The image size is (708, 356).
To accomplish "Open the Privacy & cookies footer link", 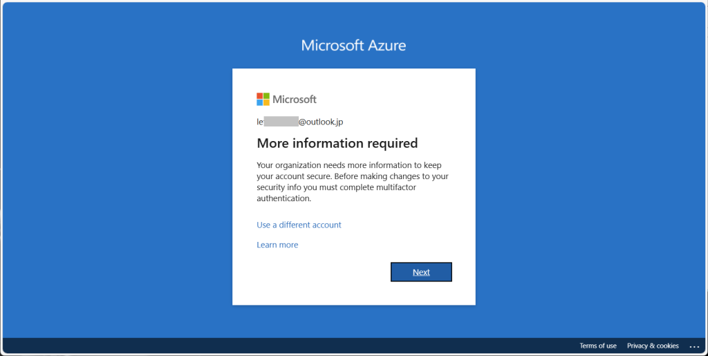I will click(653, 346).
